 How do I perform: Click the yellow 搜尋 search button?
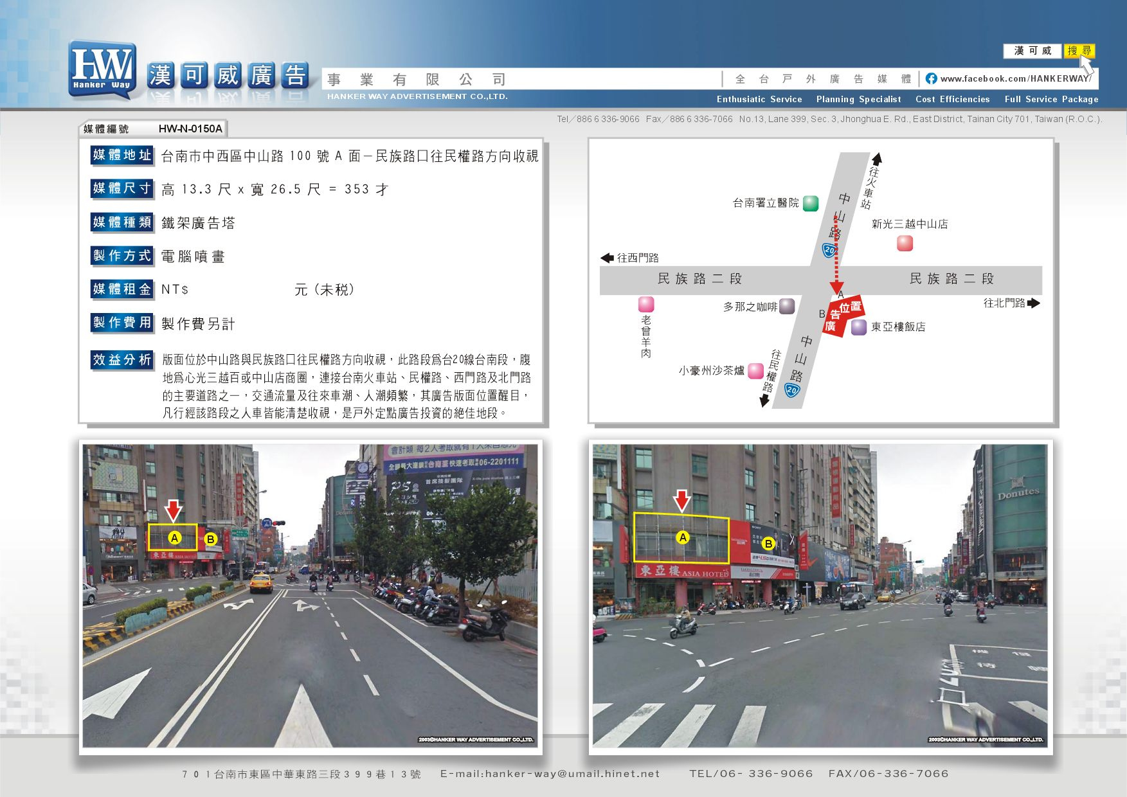click(1079, 51)
